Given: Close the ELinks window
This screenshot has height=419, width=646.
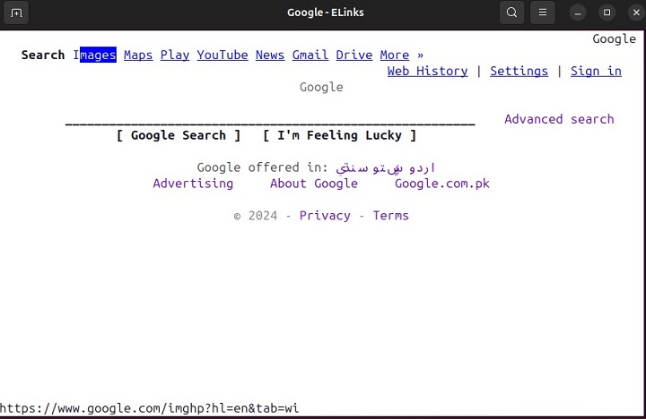Looking at the screenshot, I should pos(636,13).
